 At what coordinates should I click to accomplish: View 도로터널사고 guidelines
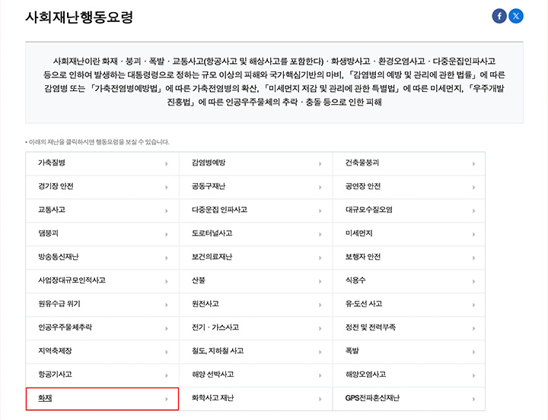pos(256,234)
